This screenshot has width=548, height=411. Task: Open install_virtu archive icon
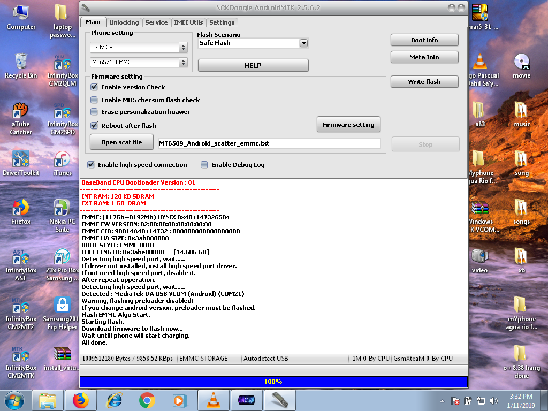point(62,359)
